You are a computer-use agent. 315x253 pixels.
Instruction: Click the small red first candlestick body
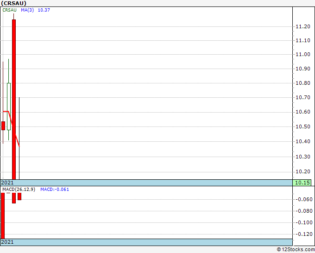coord(3,126)
